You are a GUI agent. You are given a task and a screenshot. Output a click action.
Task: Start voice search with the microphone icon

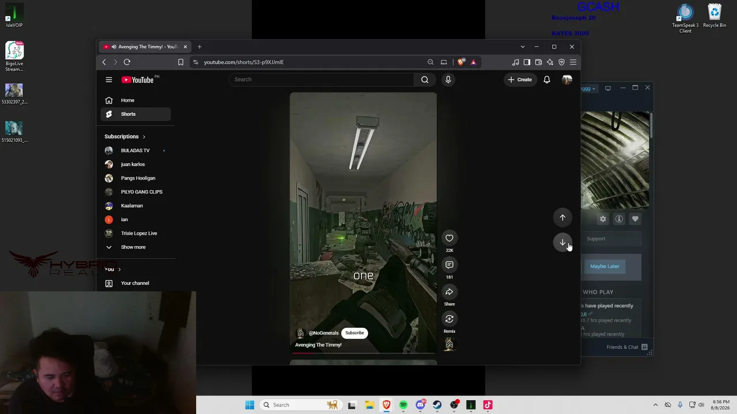[x=448, y=79]
